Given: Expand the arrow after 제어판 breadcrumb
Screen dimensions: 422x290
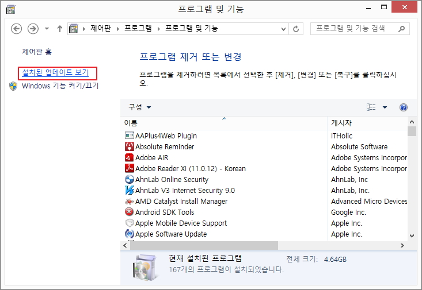Looking at the screenshot, I should [x=118, y=29].
